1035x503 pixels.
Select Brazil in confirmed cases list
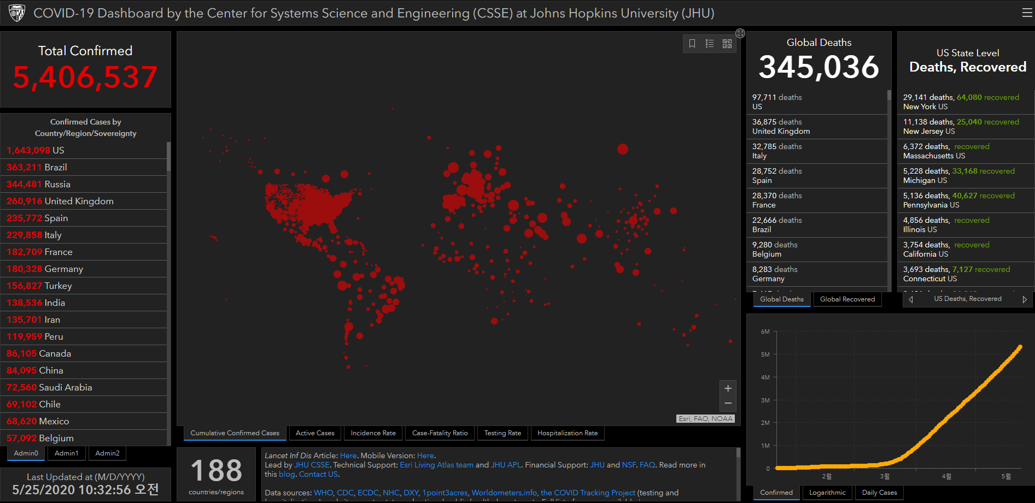(84, 167)
